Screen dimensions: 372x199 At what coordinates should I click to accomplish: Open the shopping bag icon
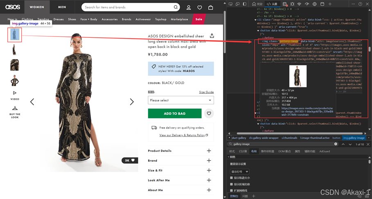tap(210, 8)
